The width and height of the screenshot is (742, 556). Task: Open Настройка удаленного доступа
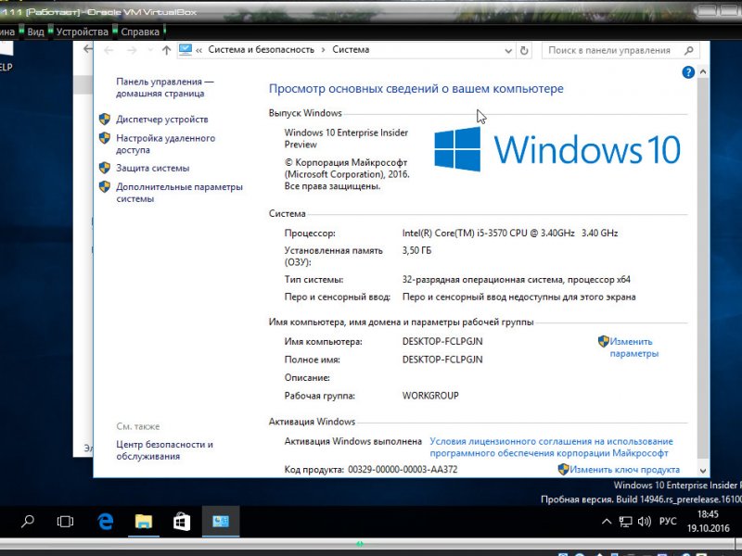coord(165,144)
